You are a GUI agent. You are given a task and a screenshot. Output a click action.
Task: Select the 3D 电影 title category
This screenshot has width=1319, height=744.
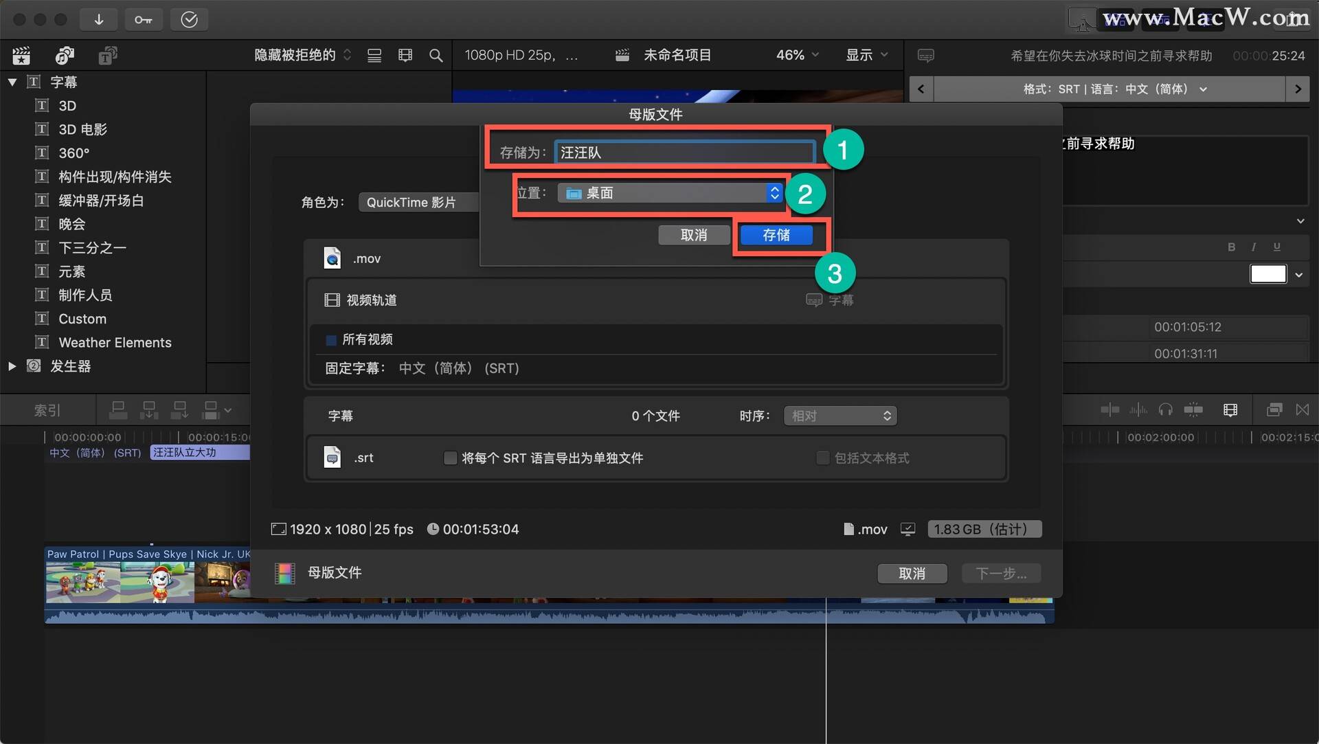(82, 129)
